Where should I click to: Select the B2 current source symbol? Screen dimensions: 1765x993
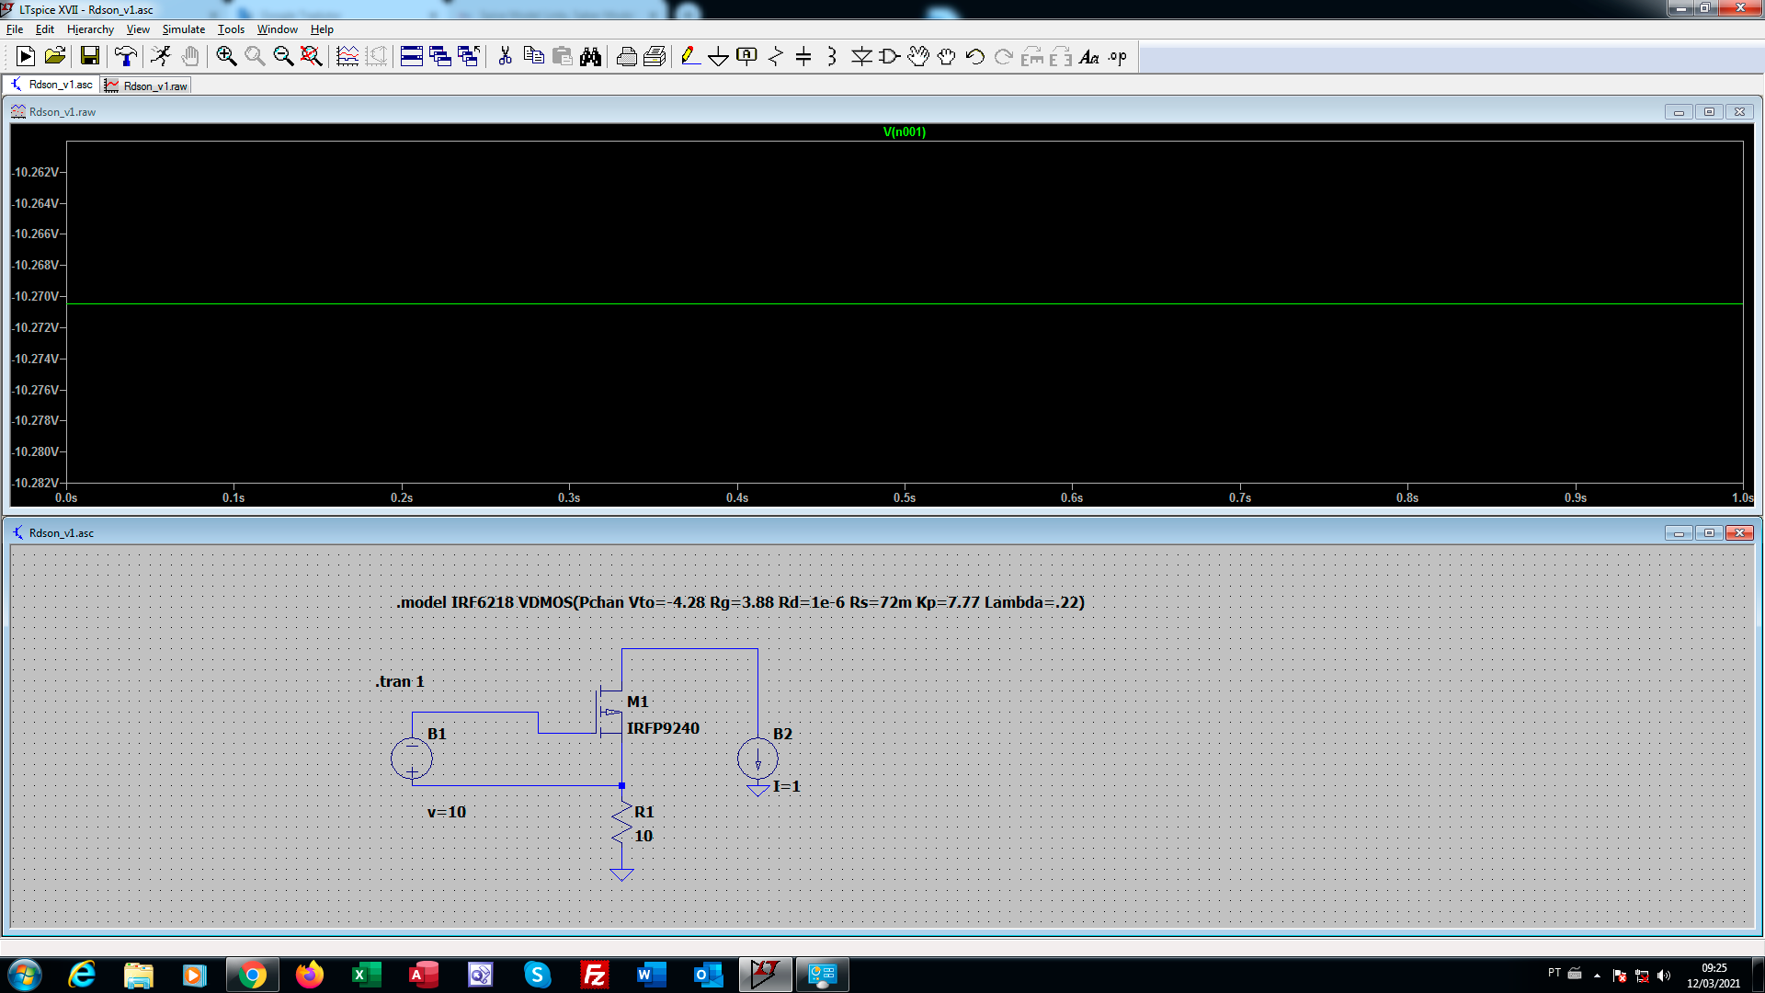[x=757, y=759]
